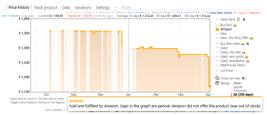
Task: Enable the Warehouse Deals legend entry
Action: point(233,65)
